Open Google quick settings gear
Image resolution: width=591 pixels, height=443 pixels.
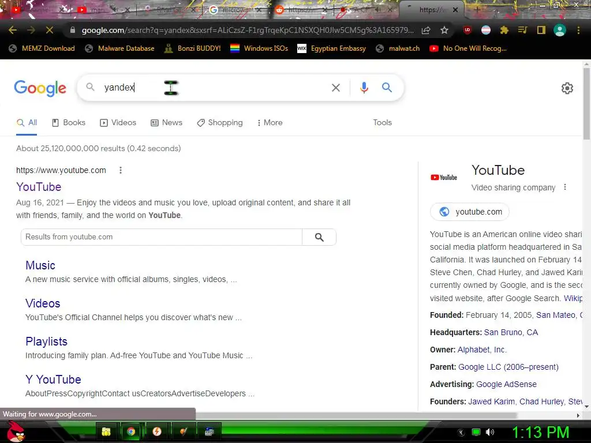point(567,88)
